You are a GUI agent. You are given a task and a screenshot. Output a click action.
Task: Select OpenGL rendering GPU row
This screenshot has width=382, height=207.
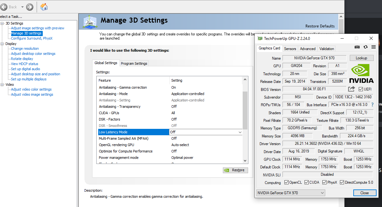(x=170, y=145)
